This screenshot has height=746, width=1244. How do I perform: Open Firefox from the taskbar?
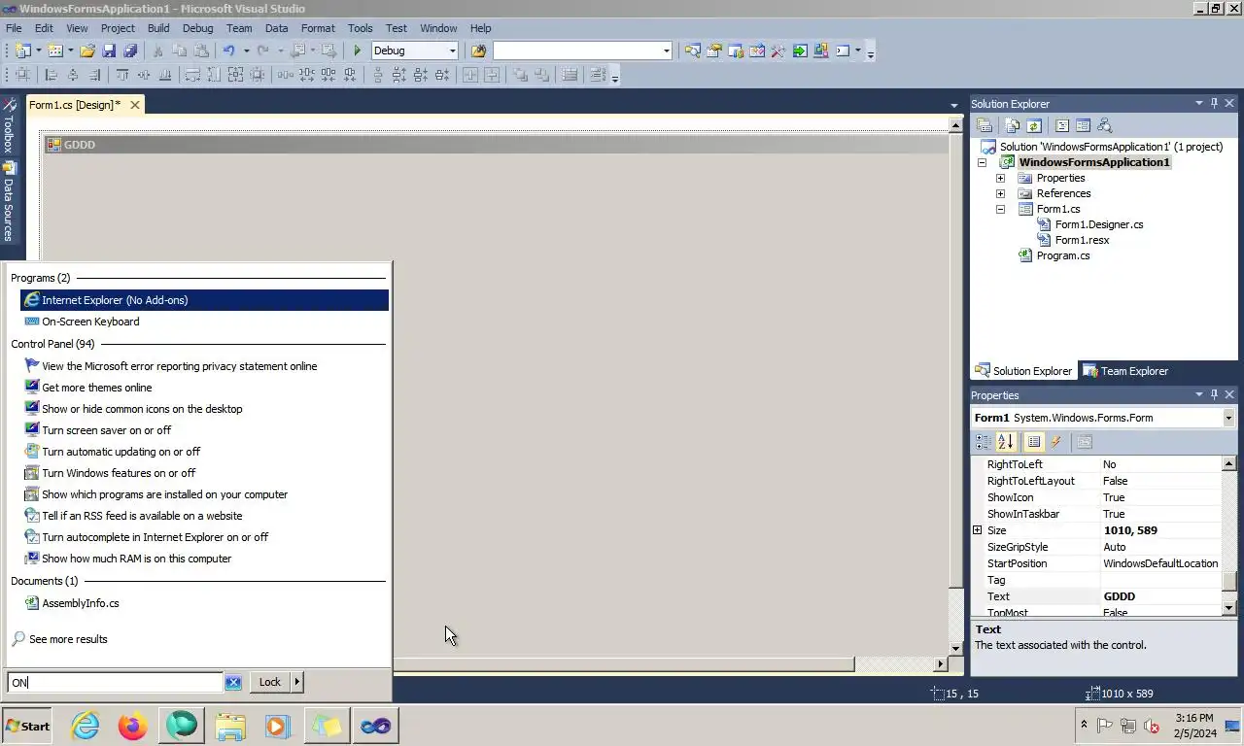(133, 726)
